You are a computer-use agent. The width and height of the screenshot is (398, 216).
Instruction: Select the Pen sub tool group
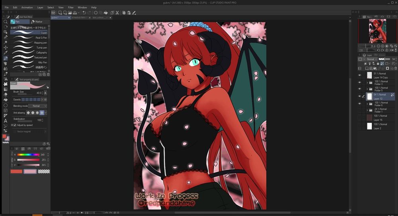(x=20, y=22)
